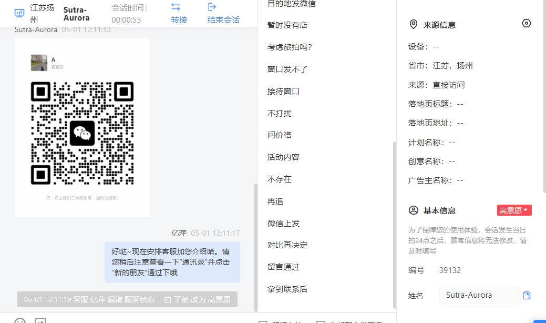
Task: Click 结束会话 to end the conversation
Action: coord(223,20)
